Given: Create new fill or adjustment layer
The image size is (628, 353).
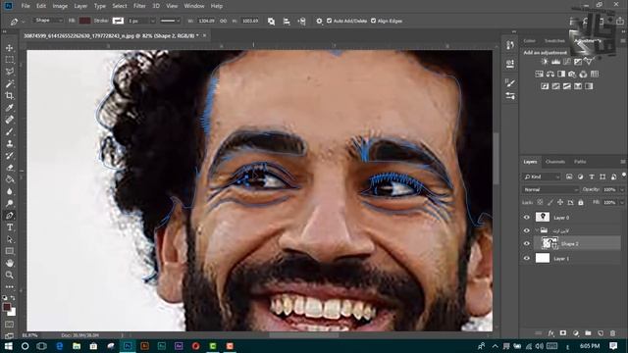Looking at the screenshot, I should [576, 333].
